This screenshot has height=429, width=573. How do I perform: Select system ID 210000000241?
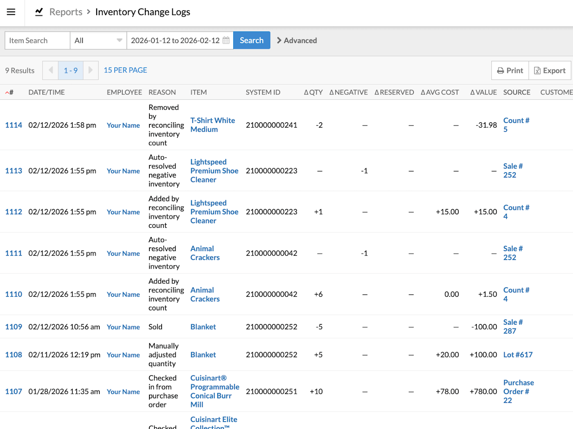271,125
